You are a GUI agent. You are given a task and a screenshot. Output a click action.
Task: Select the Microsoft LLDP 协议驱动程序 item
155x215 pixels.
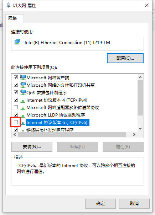tap(56, 115)
